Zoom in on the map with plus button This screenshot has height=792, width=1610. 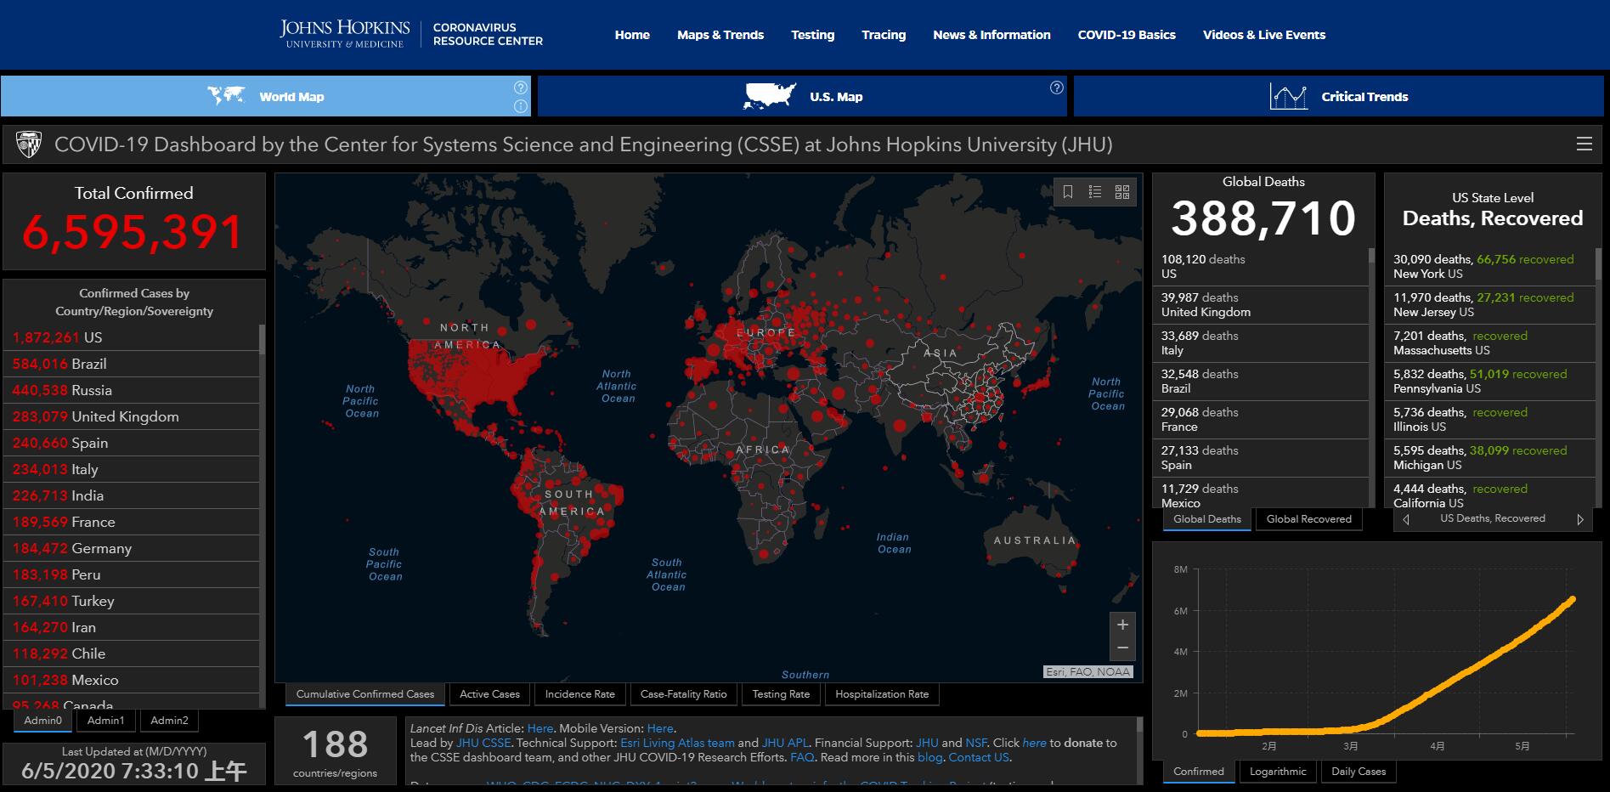1122,625
